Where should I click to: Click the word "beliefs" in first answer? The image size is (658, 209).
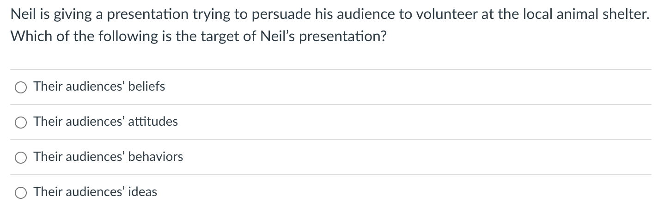coord(146,86)
